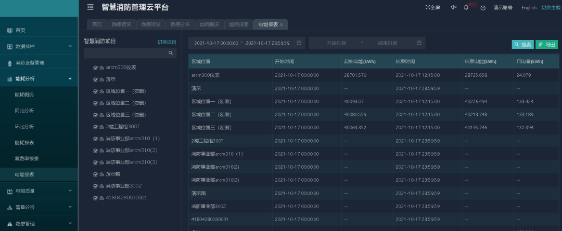Uncheck 消防事业部arcm310（1）checkbox
562x231 pixels.
click(95, 139)
